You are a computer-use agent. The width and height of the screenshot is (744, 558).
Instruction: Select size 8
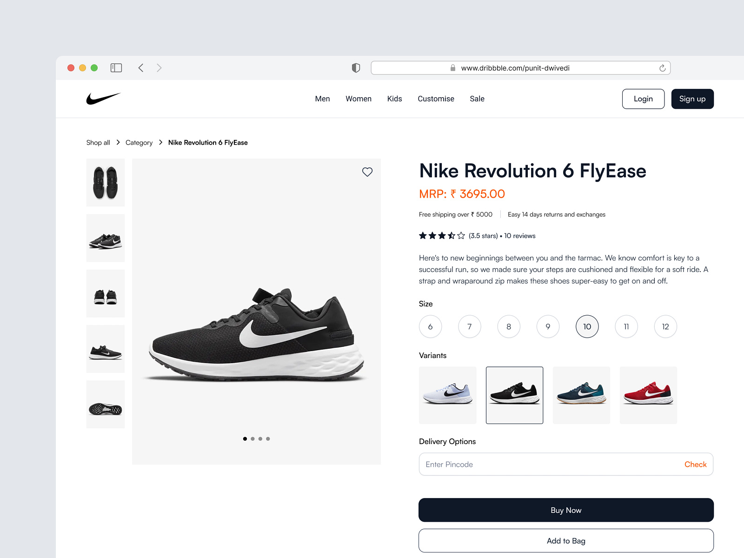point(508,326)
